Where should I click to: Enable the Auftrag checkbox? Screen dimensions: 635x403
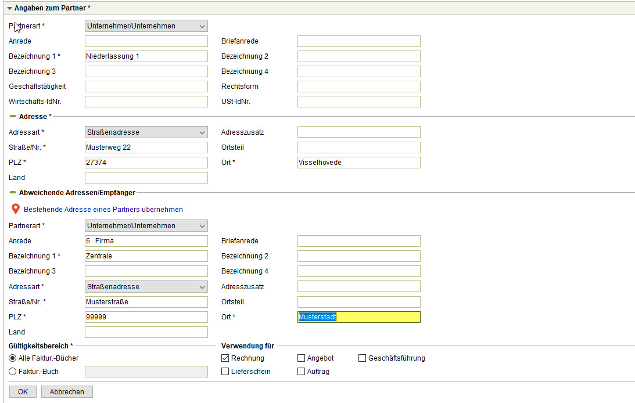click(x=302, y=372)
